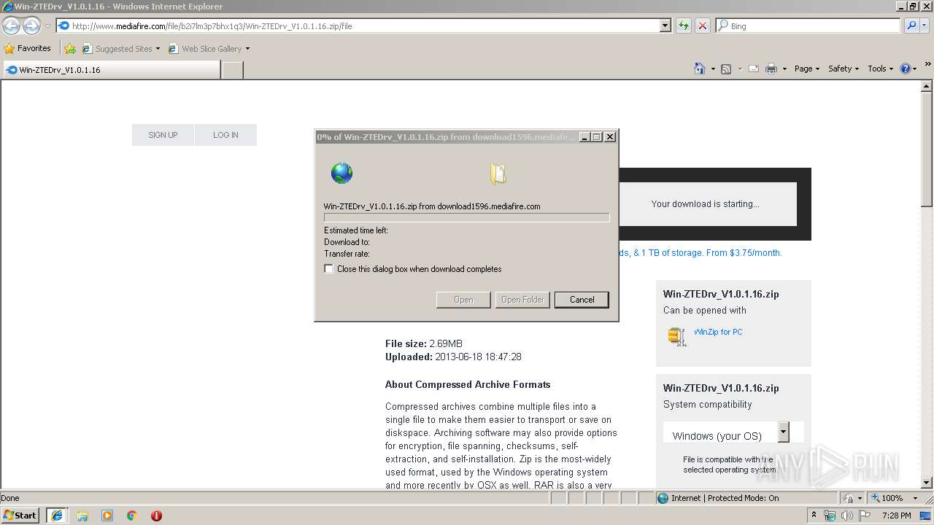Click the scrollbar down arrow
934x525 pixels.
[x=927, y=482]
